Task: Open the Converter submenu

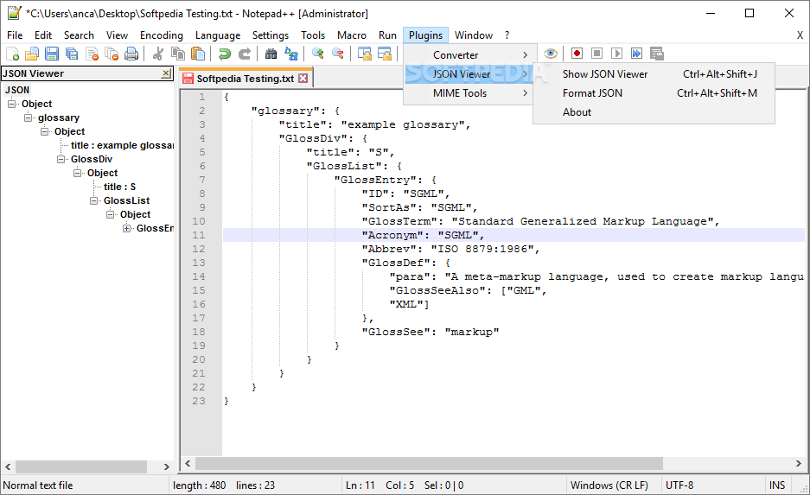Action: [468, 54]
